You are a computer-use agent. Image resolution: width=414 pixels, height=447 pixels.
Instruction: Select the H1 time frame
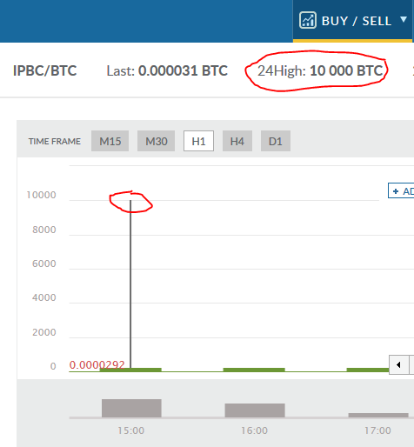[x=198, y=141]
